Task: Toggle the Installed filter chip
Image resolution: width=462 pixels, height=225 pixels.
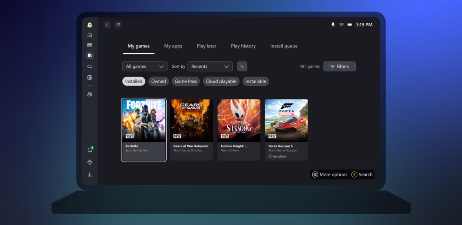Action: pos(134,81)
